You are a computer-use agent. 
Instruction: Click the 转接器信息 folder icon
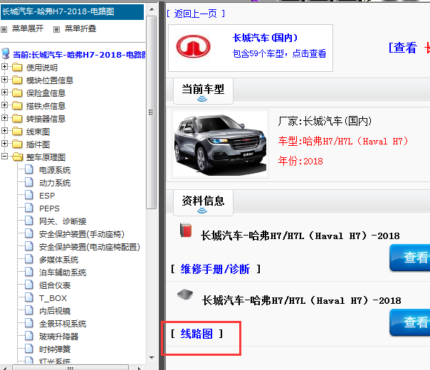coord(17,118)
